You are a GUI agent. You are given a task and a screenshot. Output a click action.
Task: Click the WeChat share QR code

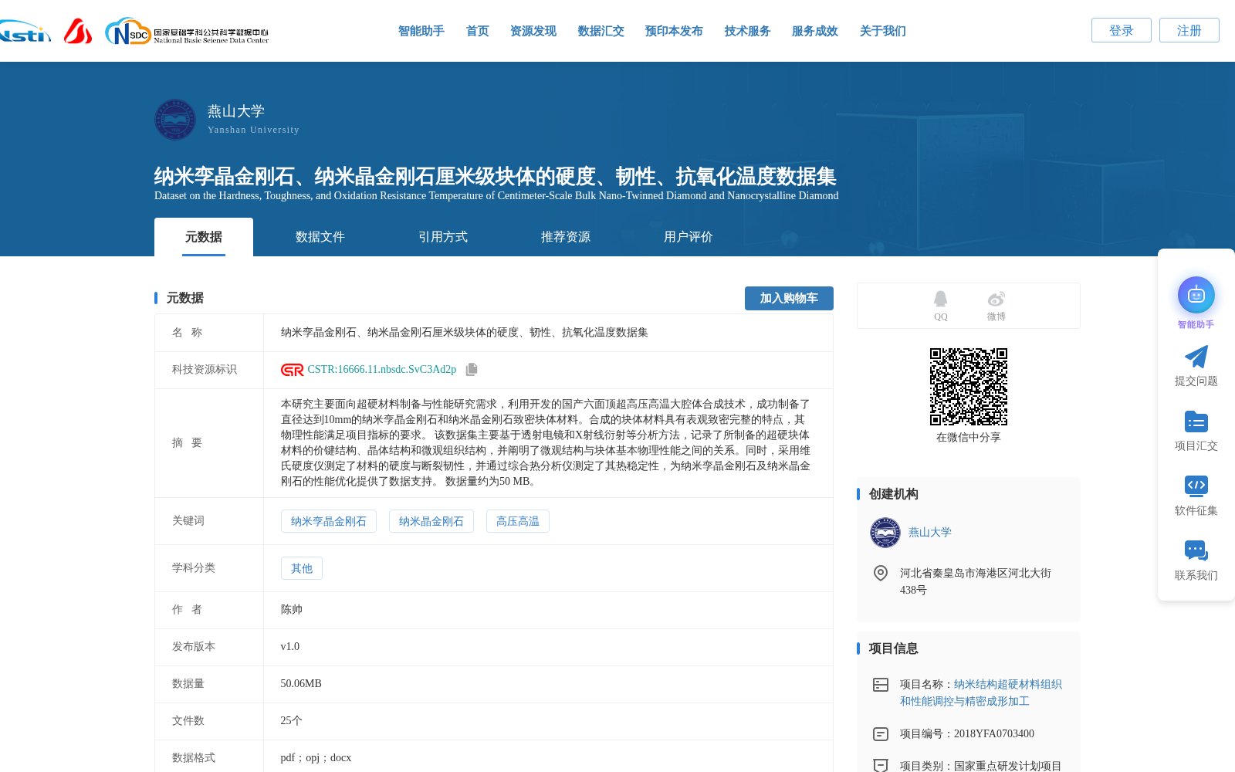[969, 387]
